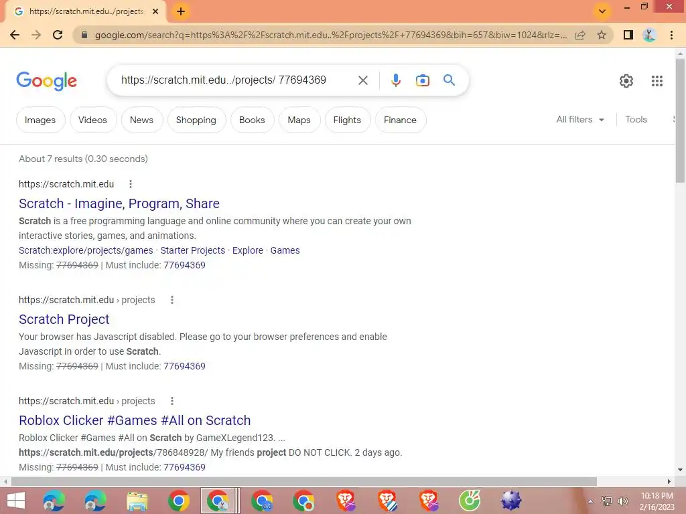Switch to the Finance filter
The width and height of the screenshot is (686, 514).
point(400,120)
